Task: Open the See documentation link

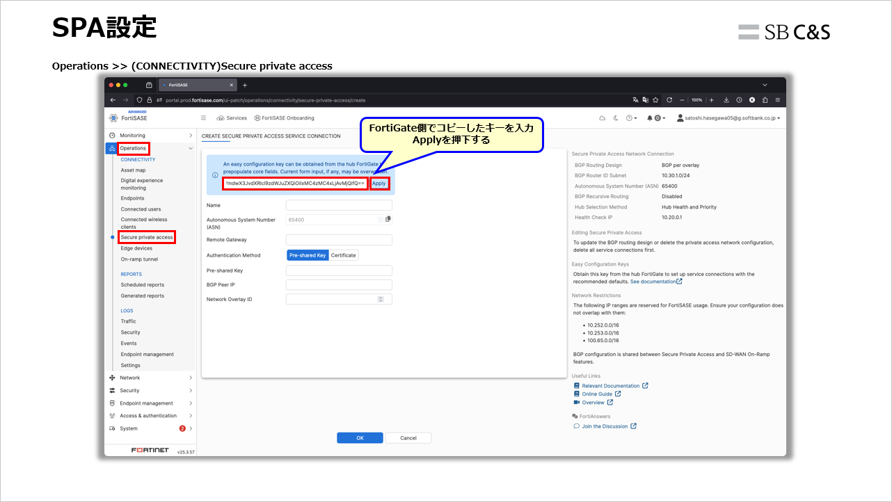Action: [656, 282]
